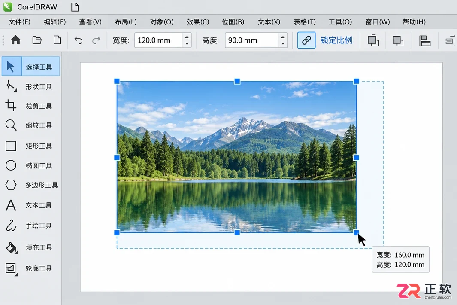The height and width of the screenshot is (305, 457).
Task: Redo the last undone action
Action: click(96, 40)
